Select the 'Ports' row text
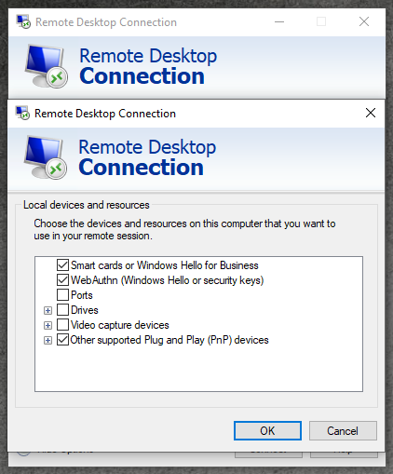Screen dimensions: 393x474 pyautogui.click(x=82, y=295)
